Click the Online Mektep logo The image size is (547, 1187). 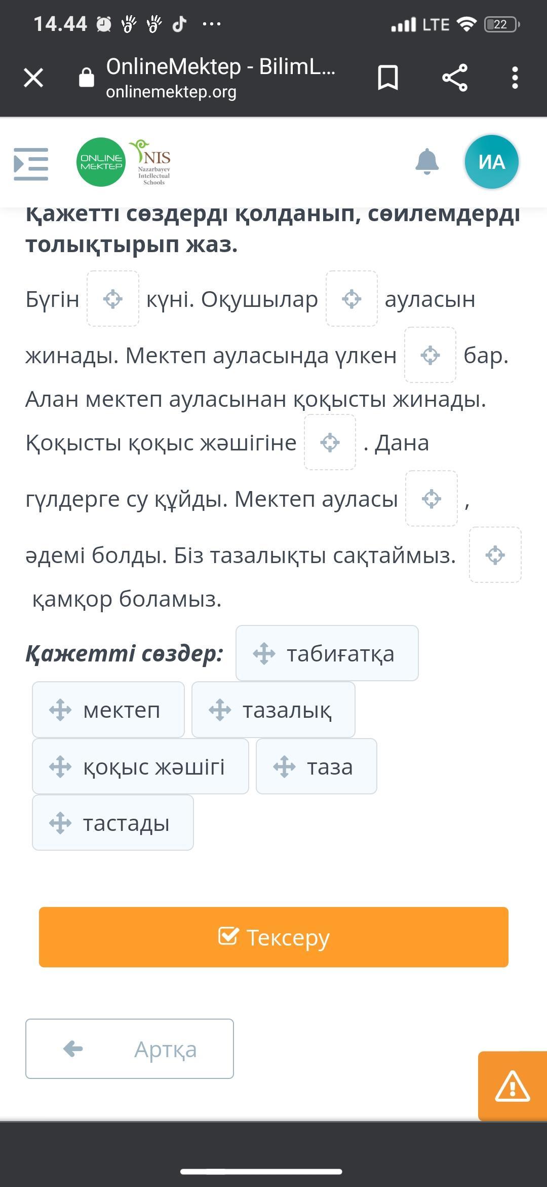101,162
